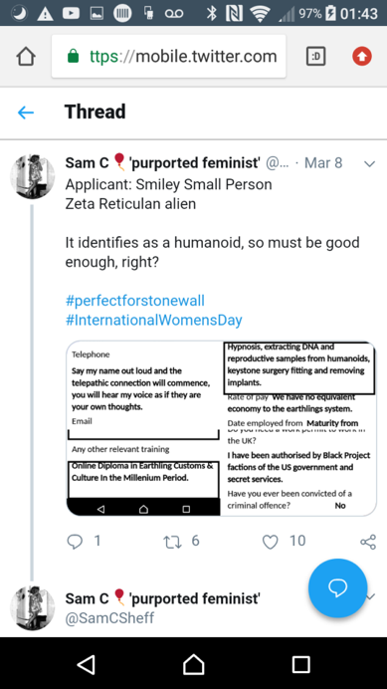Open the #perfectforstonewall hashtag
This screenshot has height=689, width=387.
point(135,301)
